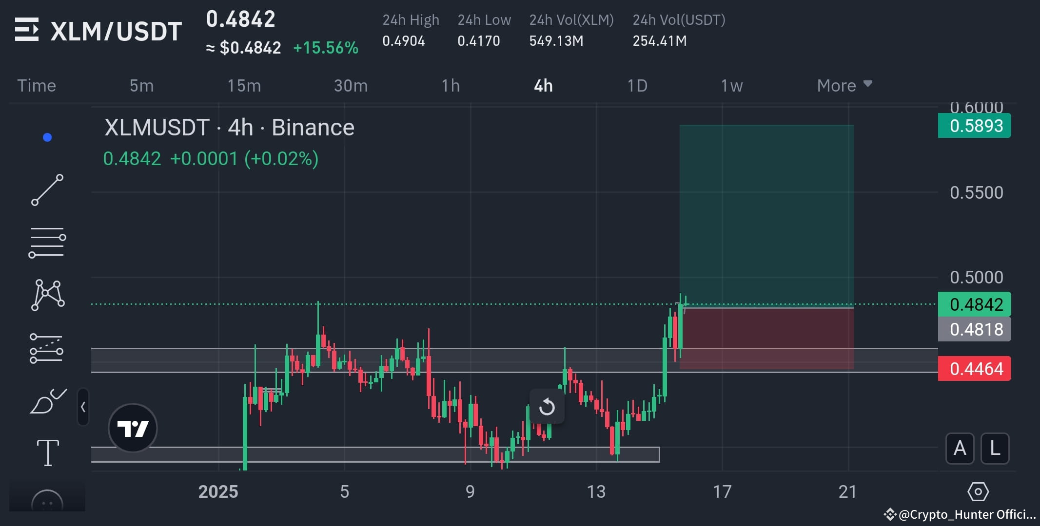Image resolution: width=1040 pixels, height=526 pixels.
Task: Select the Trend Line drawing tool
Action: tap(47, 189)
